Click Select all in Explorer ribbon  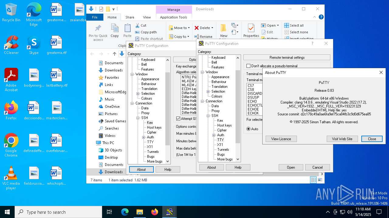(294, 25)
